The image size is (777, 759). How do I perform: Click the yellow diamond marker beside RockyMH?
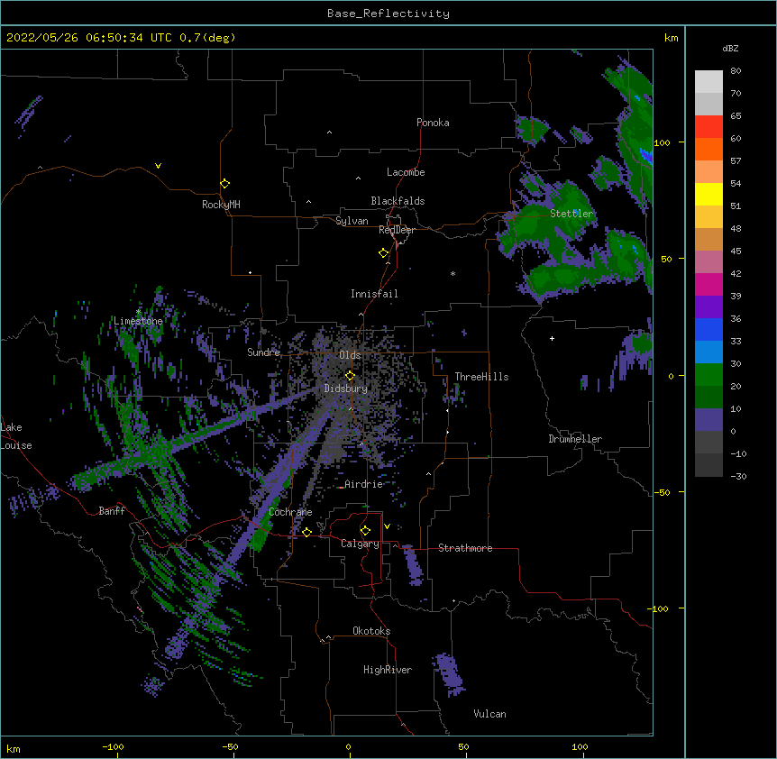coord(224,183)
